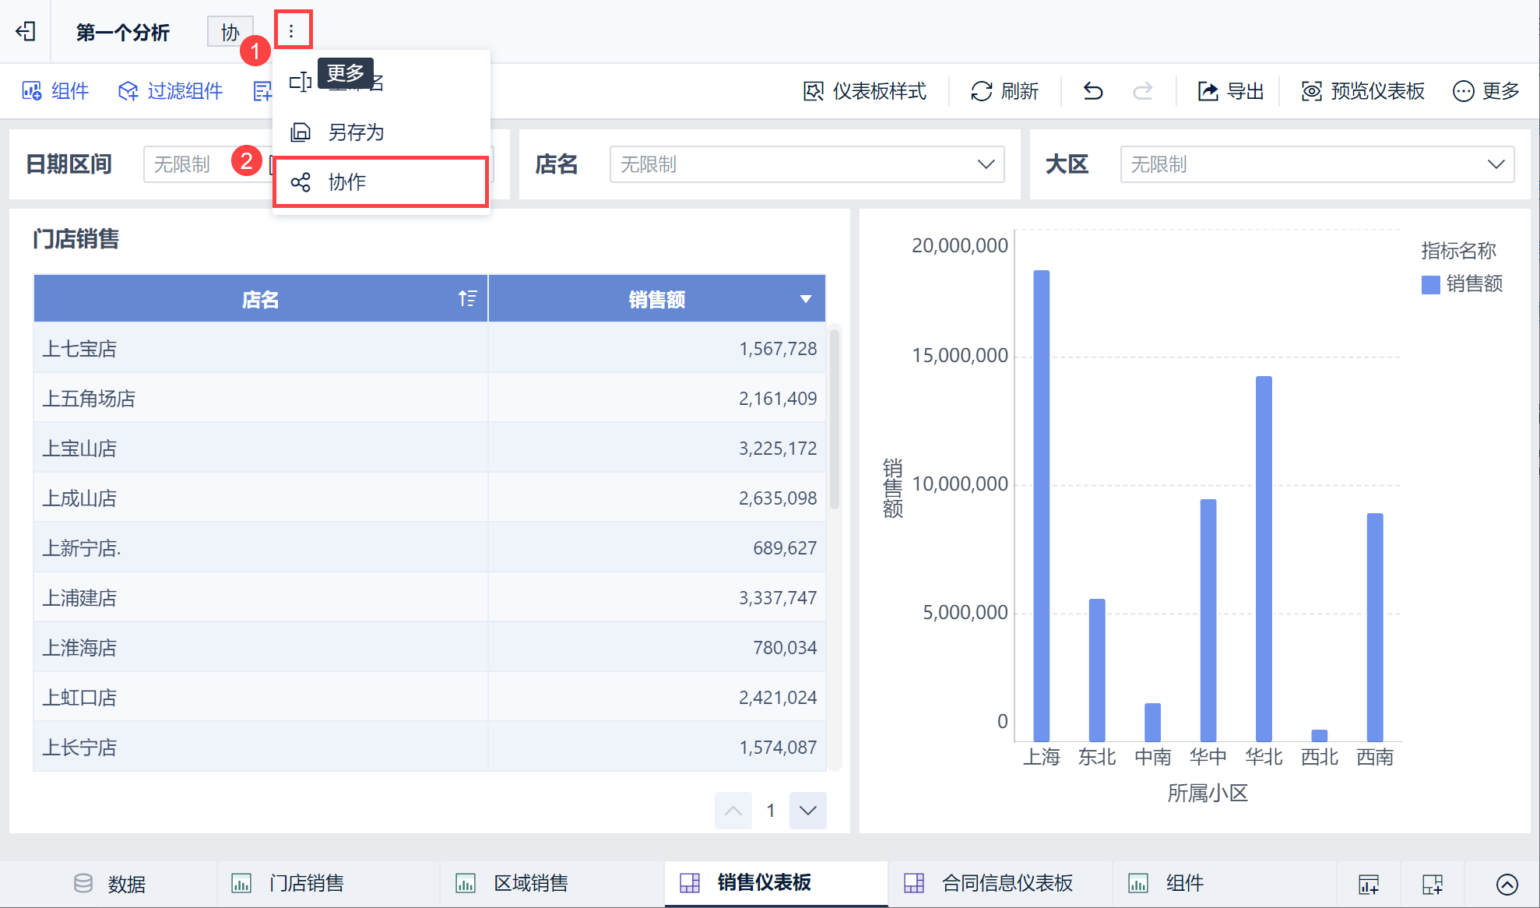Click the table's vertical scrollbar
The image size is (1540, 908).
835,421
